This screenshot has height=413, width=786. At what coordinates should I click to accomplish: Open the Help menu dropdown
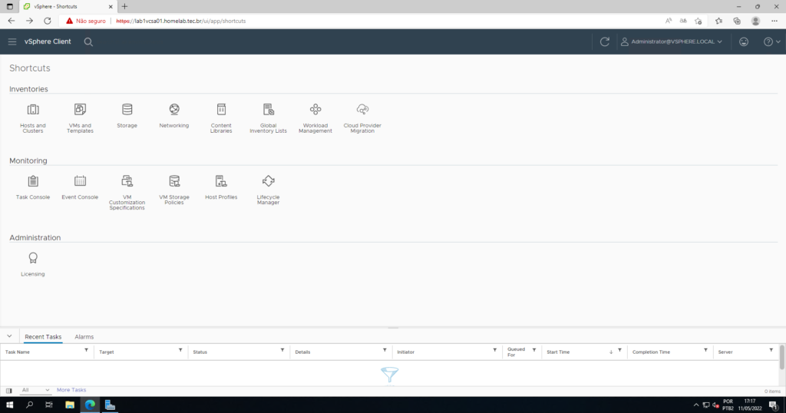pos(771,41)
